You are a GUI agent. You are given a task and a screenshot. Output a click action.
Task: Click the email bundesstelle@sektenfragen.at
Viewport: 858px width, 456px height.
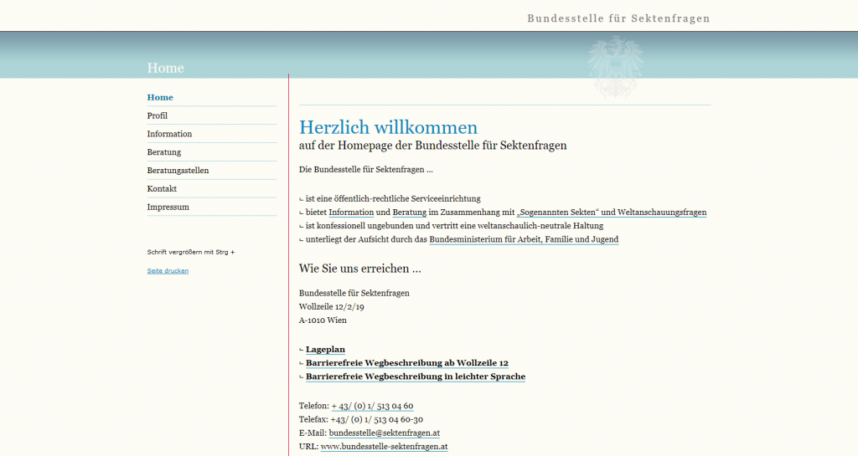click(384, 433)
